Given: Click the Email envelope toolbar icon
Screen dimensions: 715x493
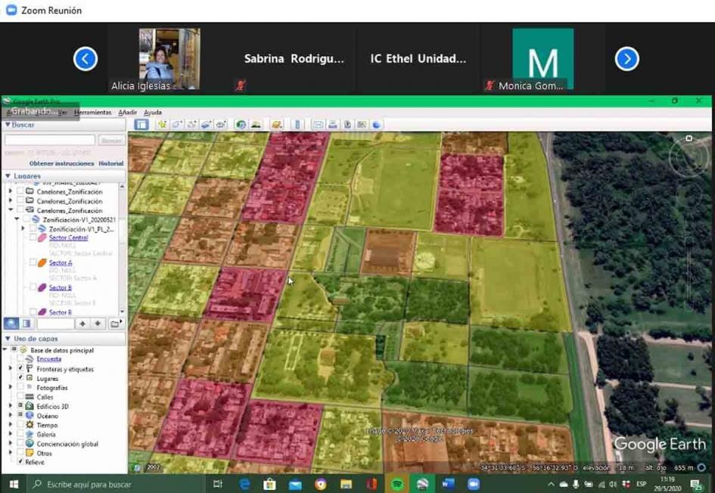Looking at the screenshot, I should (x=318, y=125).
